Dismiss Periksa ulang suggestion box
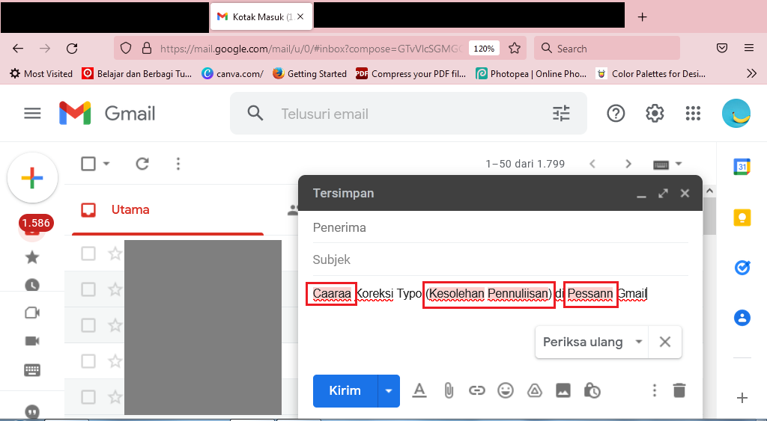This screenshot has width=767, height=421. click(665, 342)
